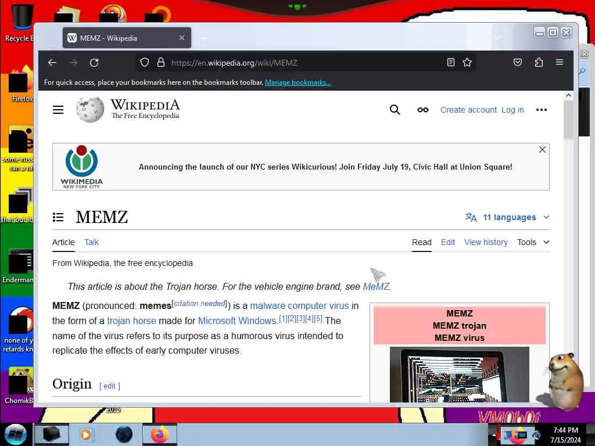Open the computer virus link
The height and width of the screenshot is (446, 595).
tap(318, 305)
